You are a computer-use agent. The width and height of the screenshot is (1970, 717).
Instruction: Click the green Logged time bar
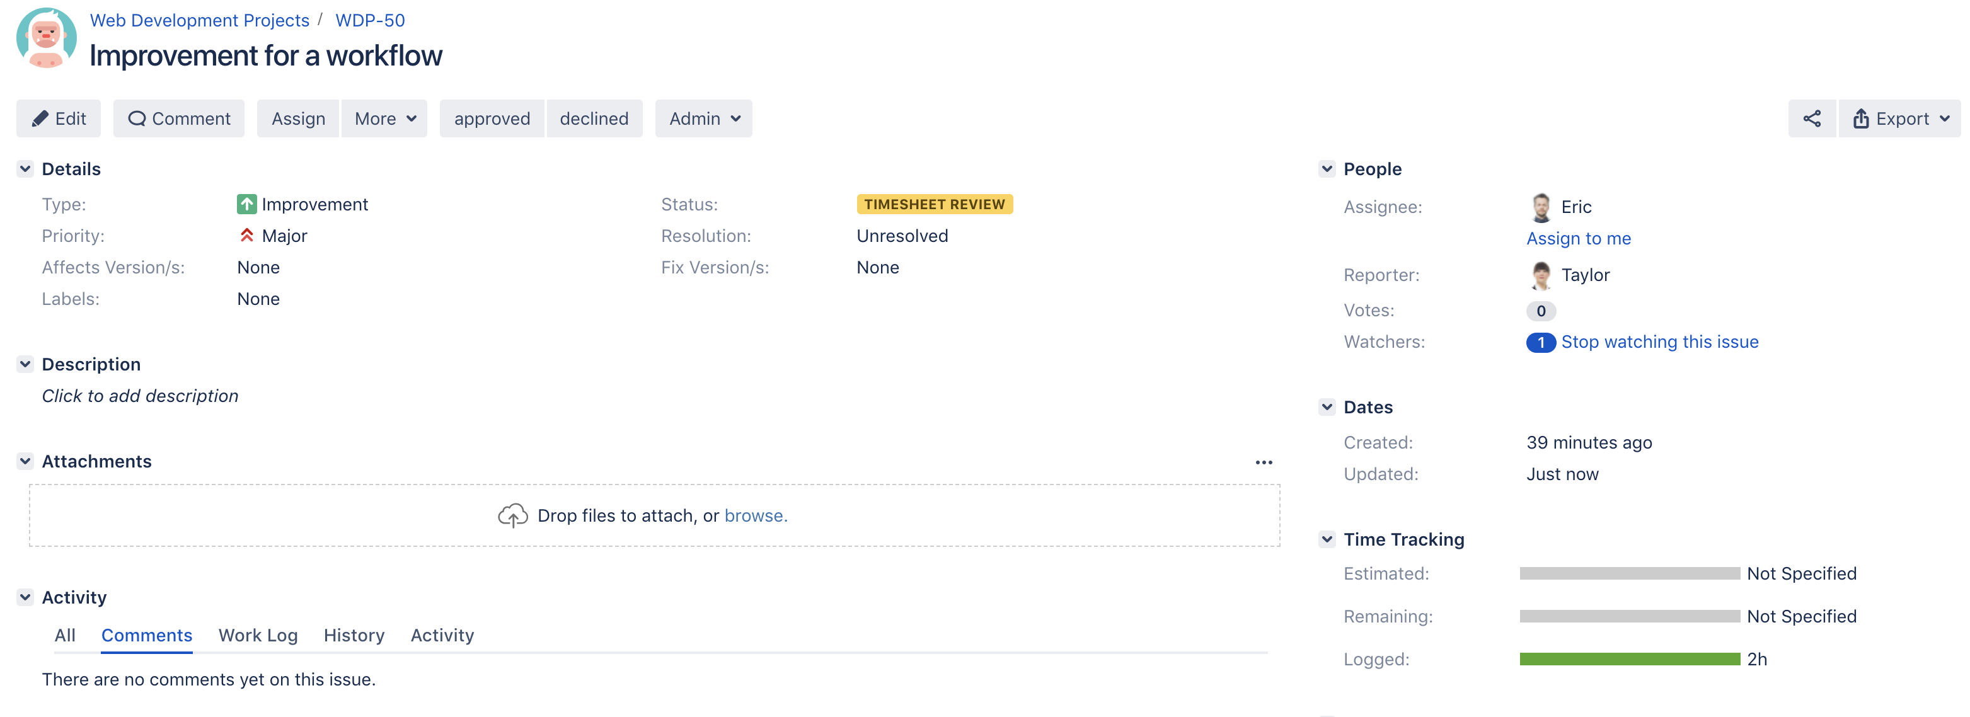pyautogui.click(x=1629, y=659)
